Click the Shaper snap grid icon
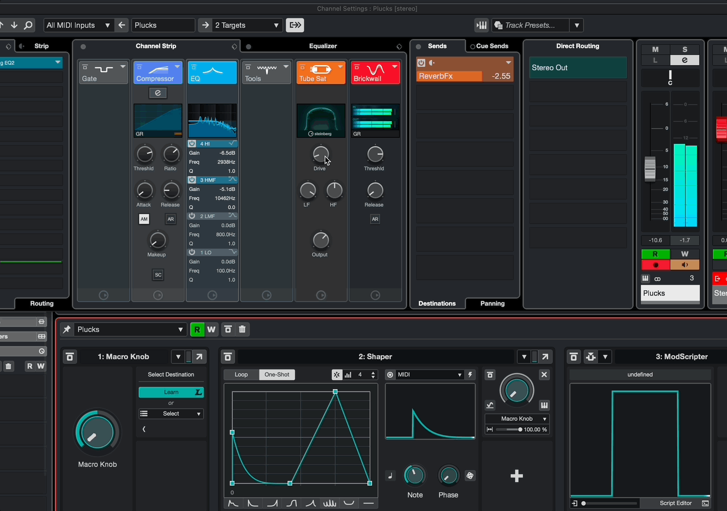 pyautogui.click(x=337, y=374)
